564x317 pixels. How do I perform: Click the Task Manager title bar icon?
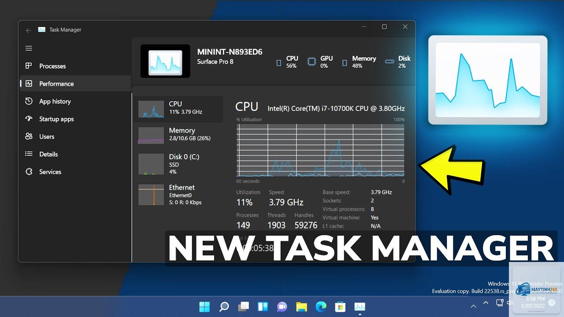coord(42,30)
